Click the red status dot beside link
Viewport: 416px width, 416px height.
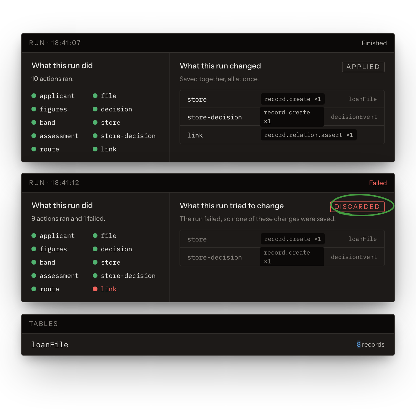pos(95,289)
